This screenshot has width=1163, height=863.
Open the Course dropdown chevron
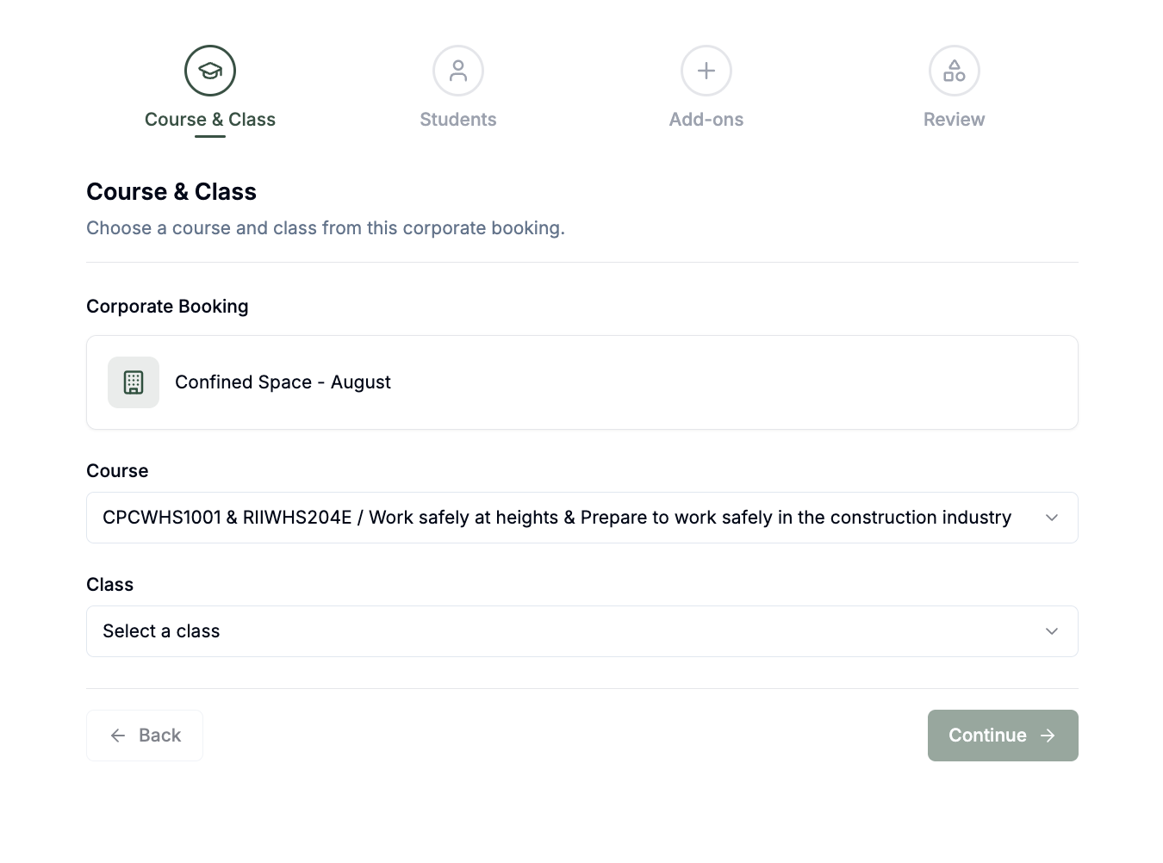click(1052, 518)
